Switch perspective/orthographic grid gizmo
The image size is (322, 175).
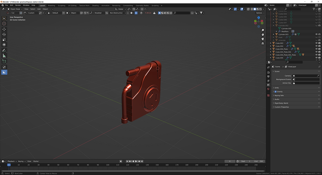(x=263, y=43)
